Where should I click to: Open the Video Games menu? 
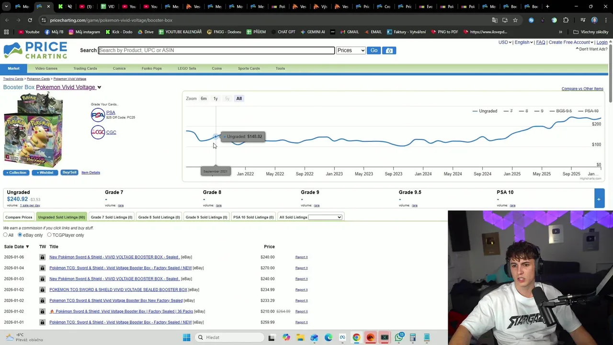click(46, 69)
